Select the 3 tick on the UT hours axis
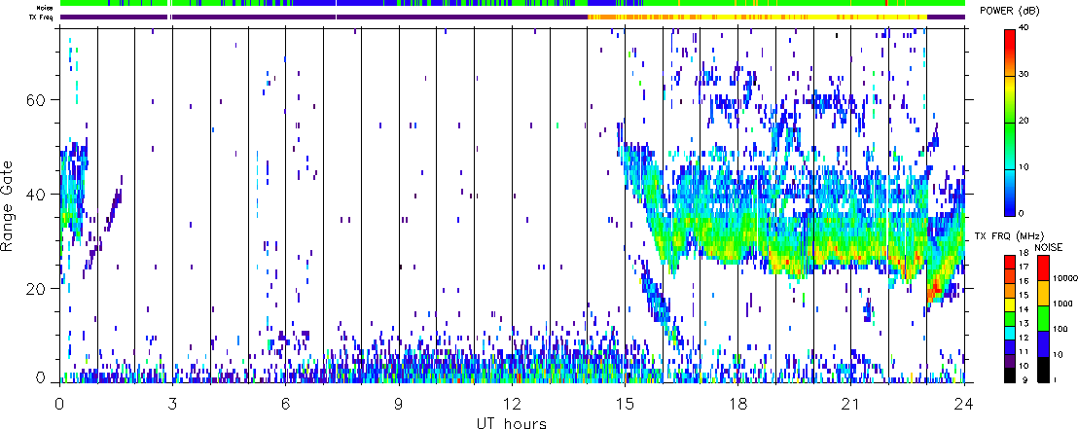The height and width of the screenshot is (429, 1078). click(x=172, y=403)
